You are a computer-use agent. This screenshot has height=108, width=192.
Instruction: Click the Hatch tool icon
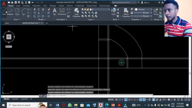point(28,16)
